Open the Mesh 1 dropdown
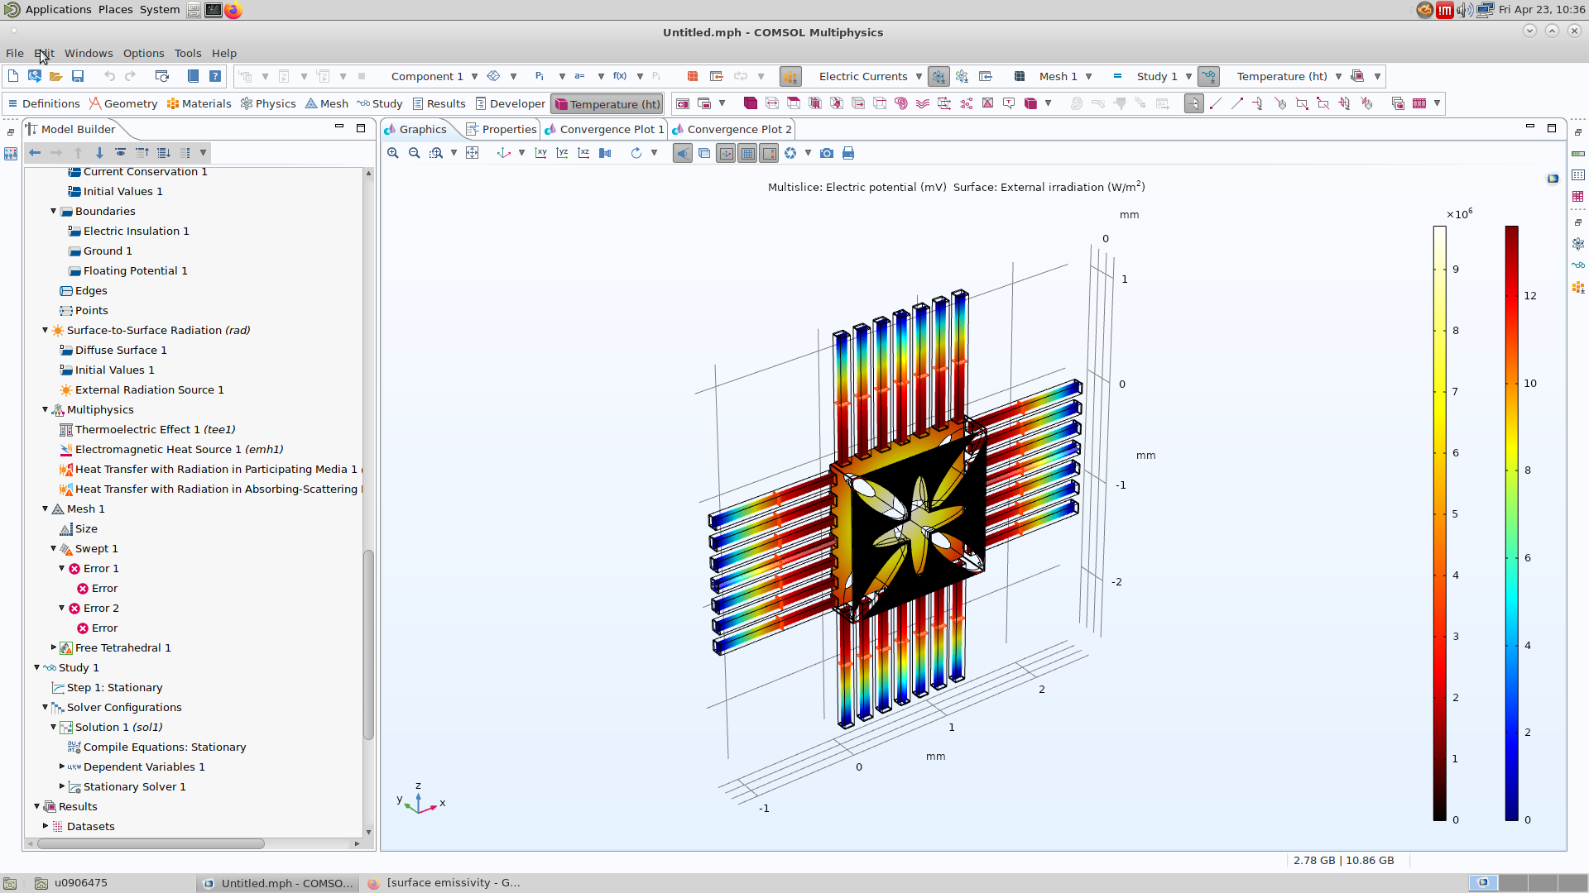 [1088, 76]
